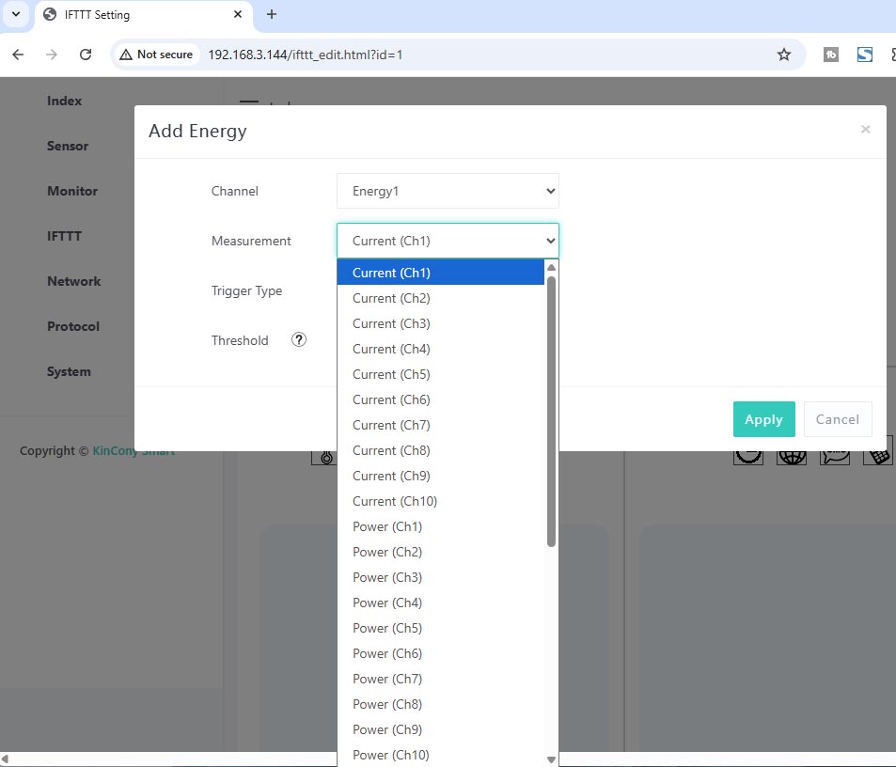Image resolution: width=896 pixels, height=767 pixels.
Task: Select Current (Ch5) from the list
Action: click(x=391, y=374)
